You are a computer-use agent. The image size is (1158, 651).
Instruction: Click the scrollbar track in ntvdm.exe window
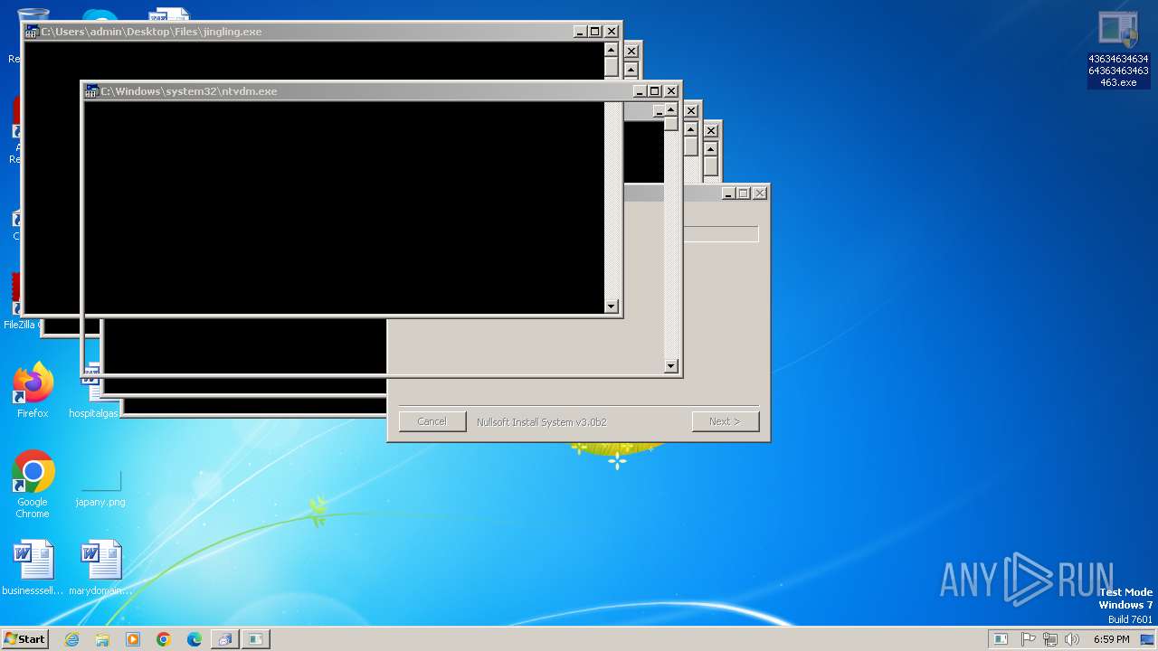(x=670, y=244)
